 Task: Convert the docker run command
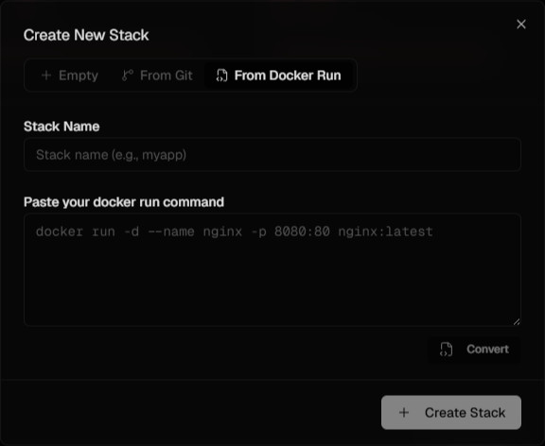pos(474,350)
